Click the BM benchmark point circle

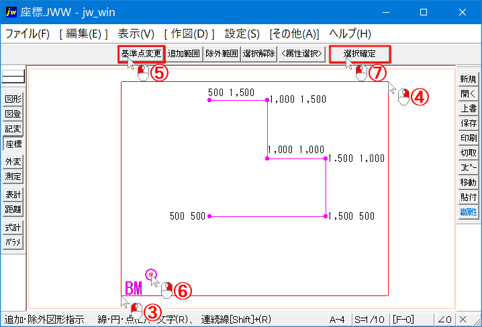coord(151,274)
